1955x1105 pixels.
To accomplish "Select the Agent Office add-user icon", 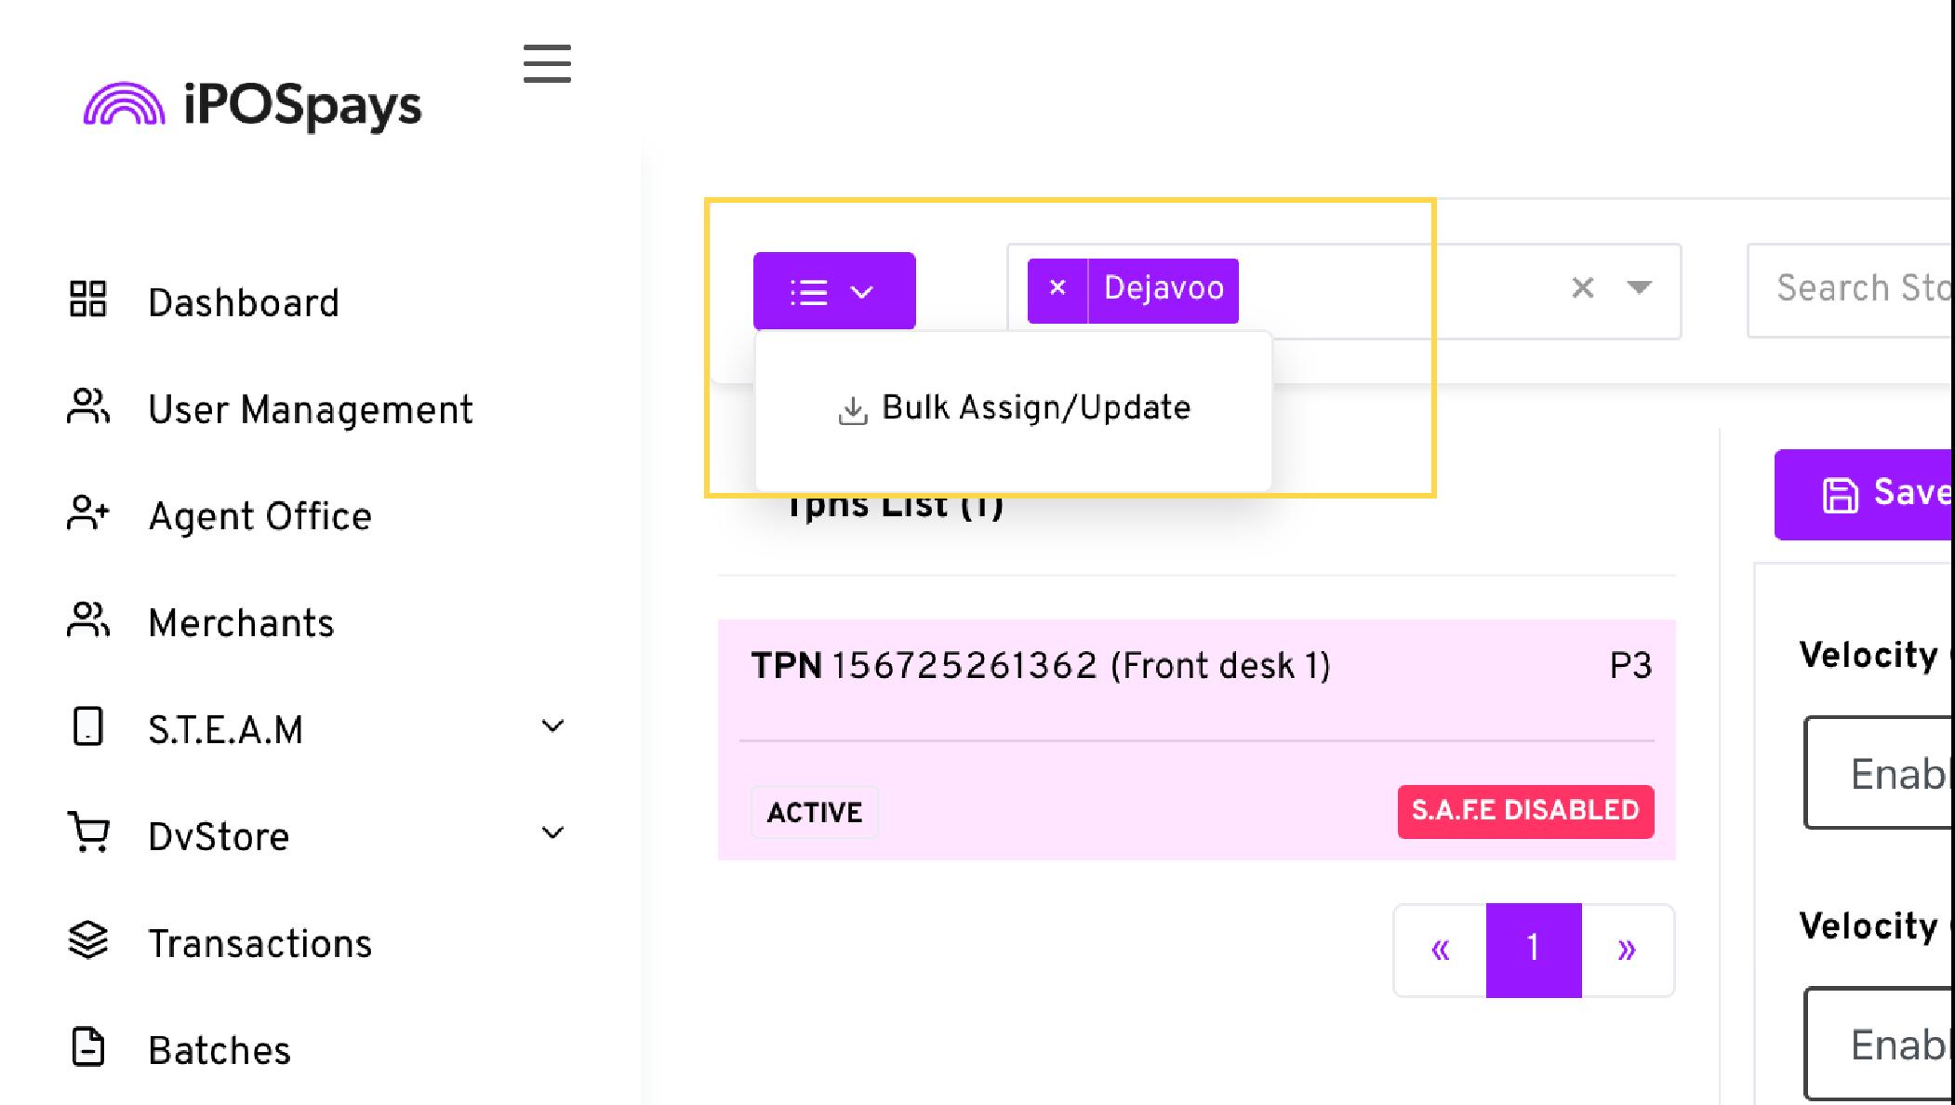I will [x=88, y=513].
